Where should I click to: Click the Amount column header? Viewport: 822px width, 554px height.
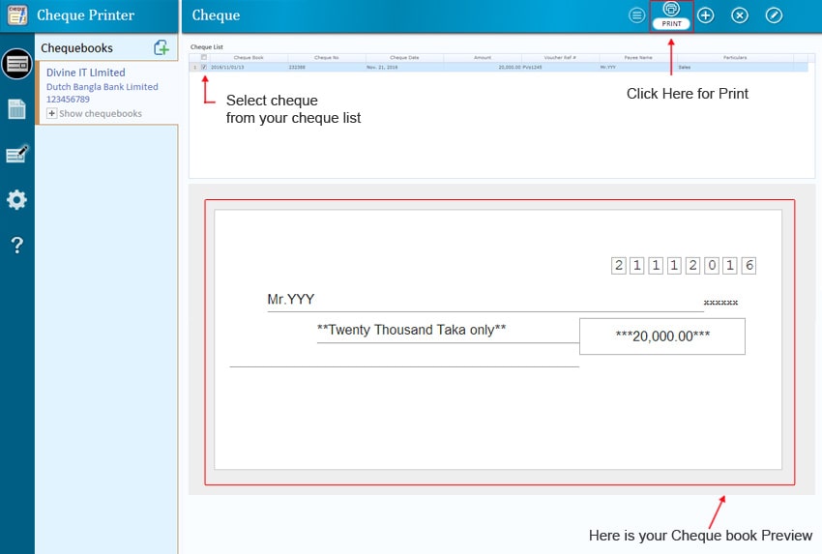(483, 57)
